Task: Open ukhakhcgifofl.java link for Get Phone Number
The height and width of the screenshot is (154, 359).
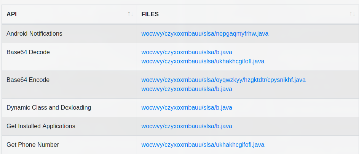Action: (x=203, y=145)
